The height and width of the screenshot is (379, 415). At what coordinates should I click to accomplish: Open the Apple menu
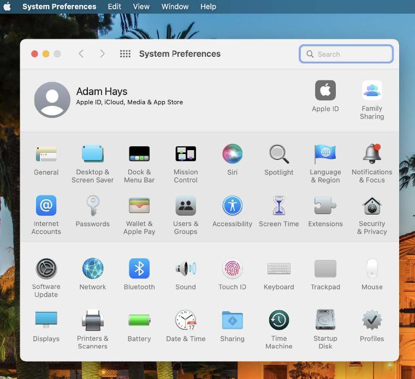pyautogui.click(x=8, y=7)
